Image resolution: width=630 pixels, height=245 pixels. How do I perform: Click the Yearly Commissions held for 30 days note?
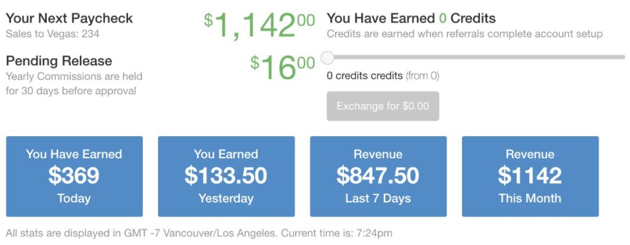(74, 84)
